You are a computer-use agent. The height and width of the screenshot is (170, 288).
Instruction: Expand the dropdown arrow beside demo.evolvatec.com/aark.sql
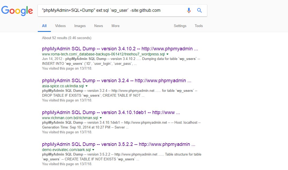93,150
